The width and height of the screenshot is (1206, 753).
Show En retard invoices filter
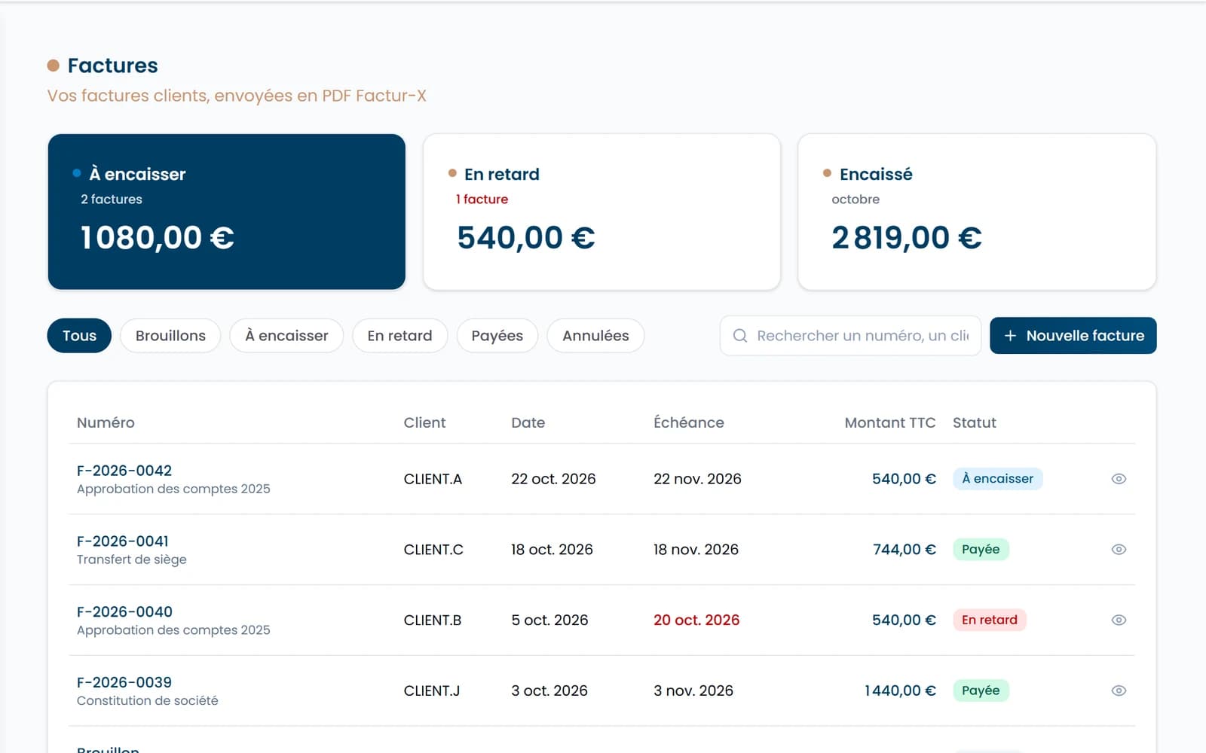pyautogui.click(x=399, y=336)
